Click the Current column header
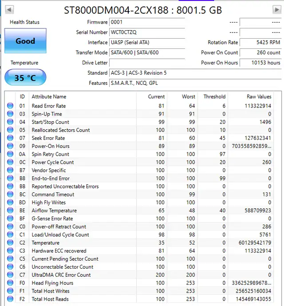Screen dimensions: 284x306 156,97
